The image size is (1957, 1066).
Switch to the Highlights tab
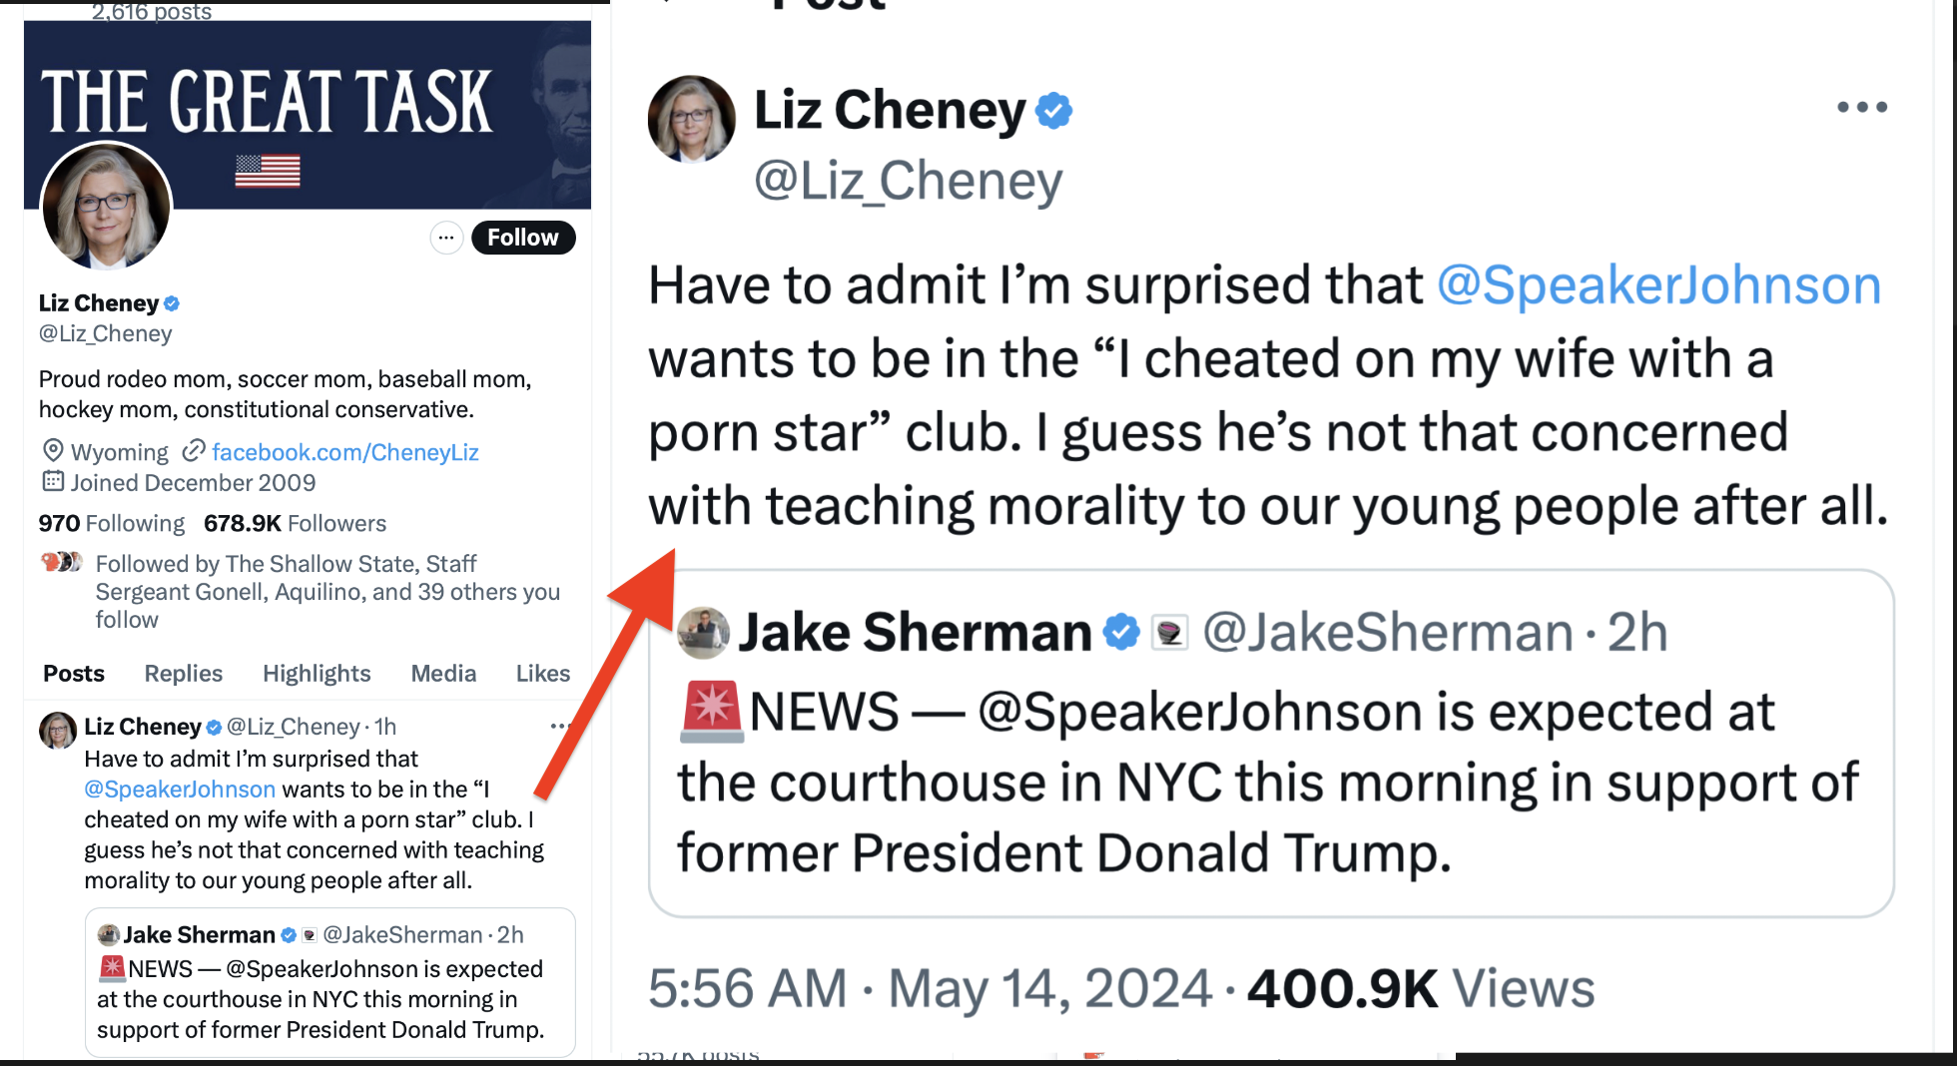[x=317, y=674]
